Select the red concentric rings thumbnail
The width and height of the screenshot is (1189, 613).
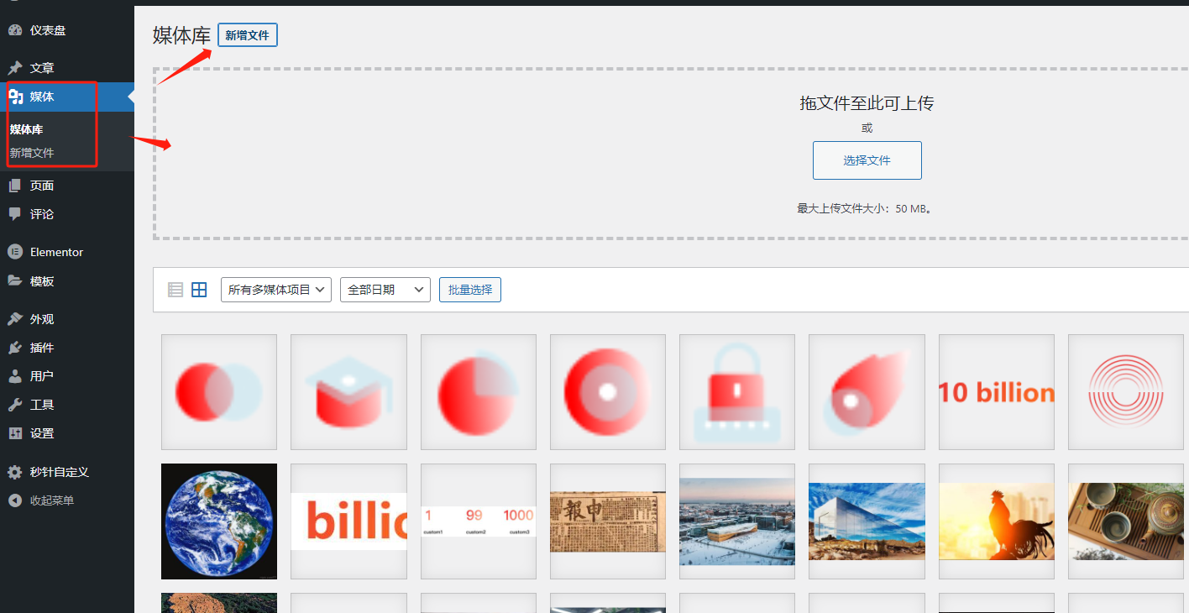[1126, 392]
